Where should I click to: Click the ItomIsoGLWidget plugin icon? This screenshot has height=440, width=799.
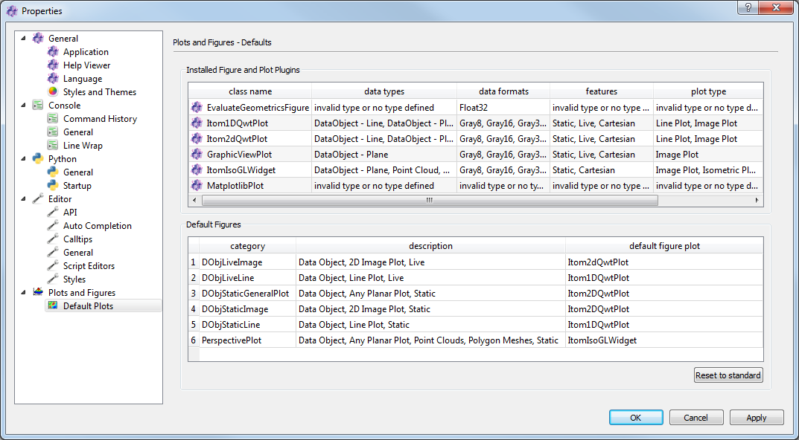point(197,170)
